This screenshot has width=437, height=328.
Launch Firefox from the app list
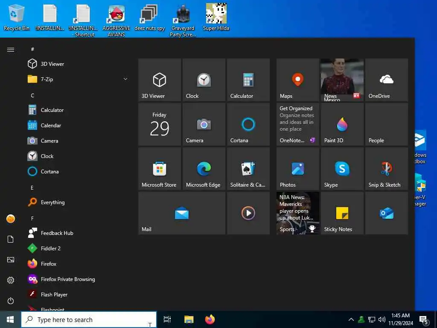pos(78,264)
